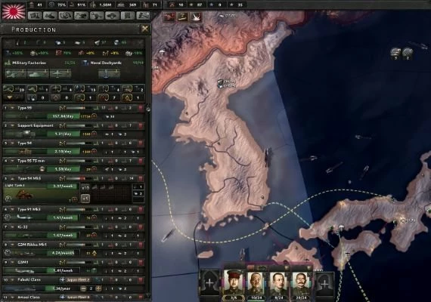Open the Construction screen from the top bar
The height and width of the screenshot is (302, 431).
pos(97,15)
